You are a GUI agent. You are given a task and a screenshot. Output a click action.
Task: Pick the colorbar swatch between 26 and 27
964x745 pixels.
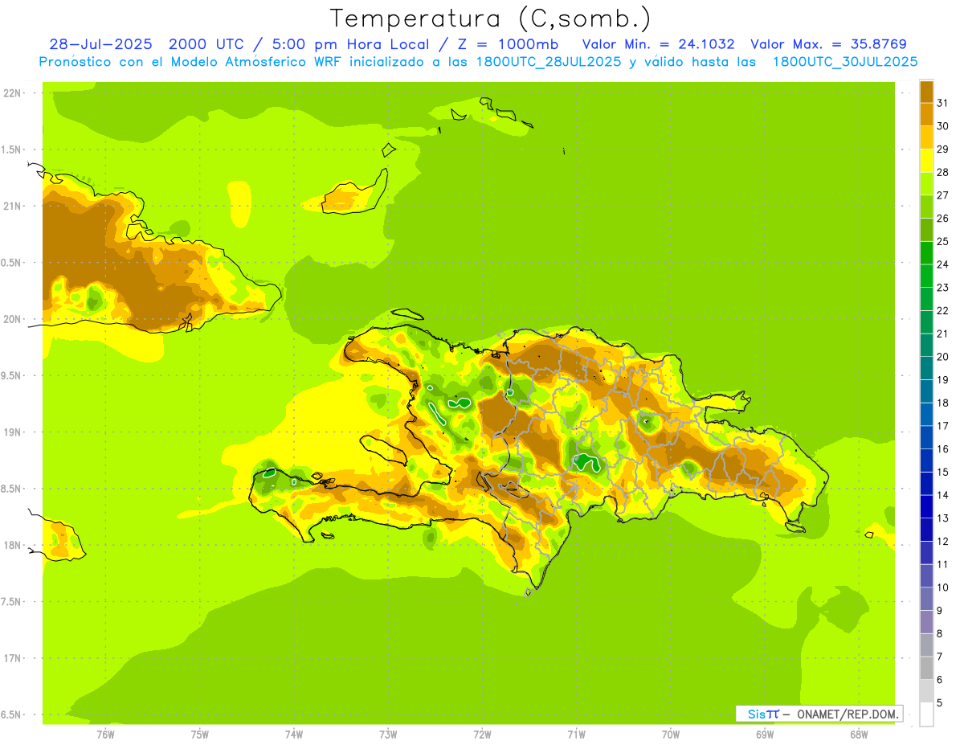(926, 207)
